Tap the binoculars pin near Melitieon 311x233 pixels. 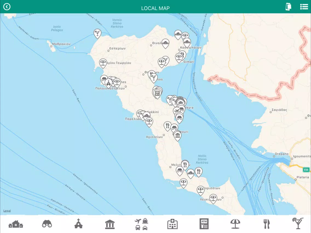(x=180, y=171)
